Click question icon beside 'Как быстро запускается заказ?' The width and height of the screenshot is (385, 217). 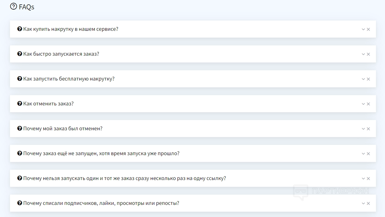pos(20,54)
